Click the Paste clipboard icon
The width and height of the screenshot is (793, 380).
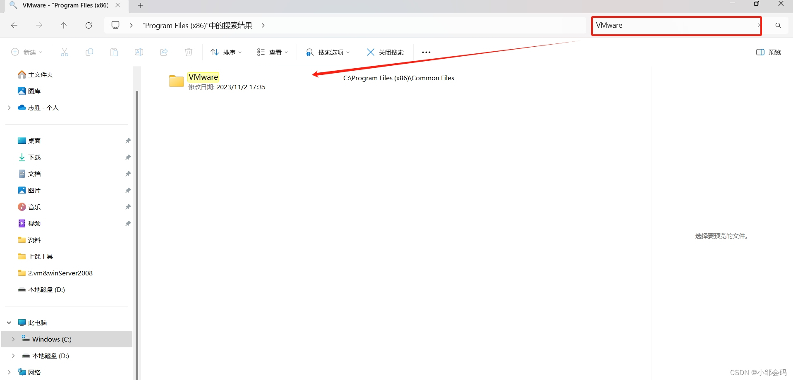pos(114,52)
